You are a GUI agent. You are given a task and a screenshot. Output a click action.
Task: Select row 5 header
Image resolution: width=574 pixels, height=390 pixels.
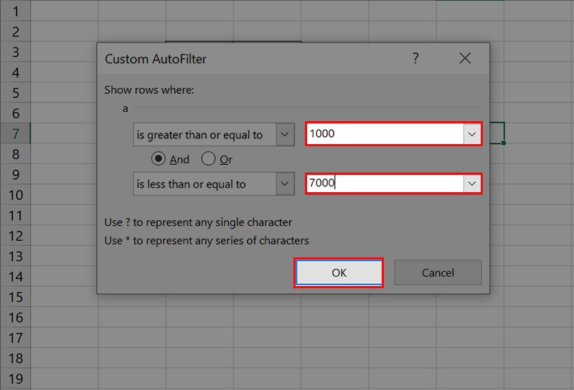point(15,93)
